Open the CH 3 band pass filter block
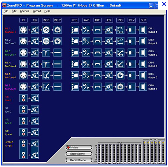Screen dimensions: 168x167 coord(98,53)
